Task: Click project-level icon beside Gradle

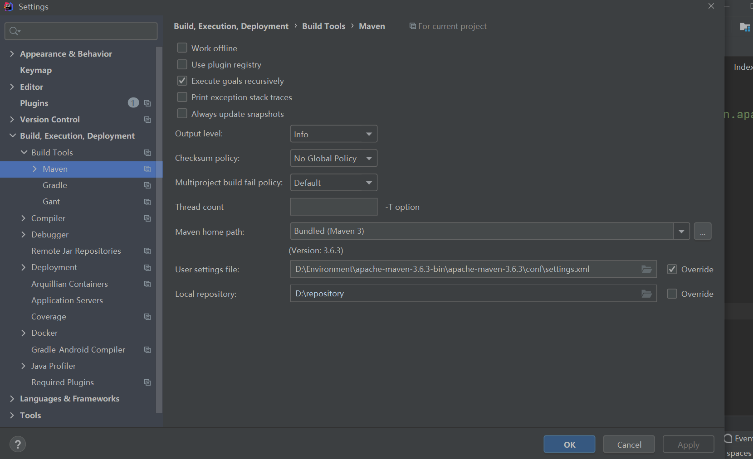Action: [147, 185]
